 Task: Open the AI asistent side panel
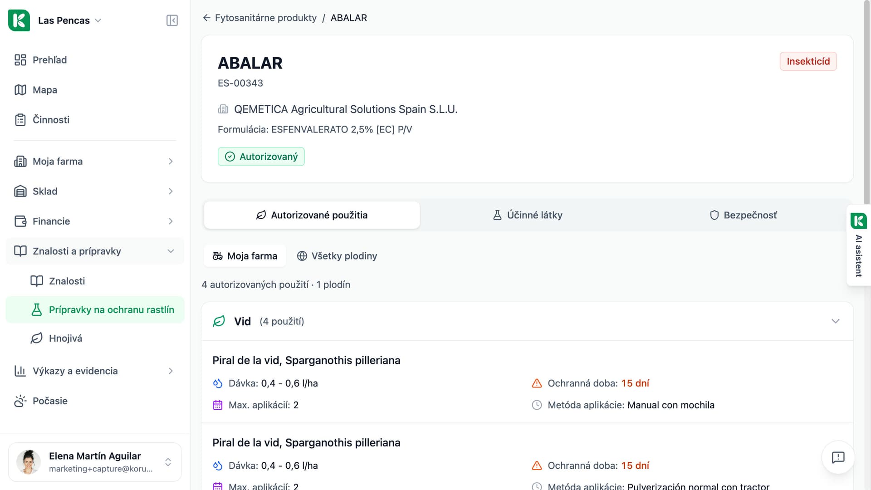pos(858,245)
